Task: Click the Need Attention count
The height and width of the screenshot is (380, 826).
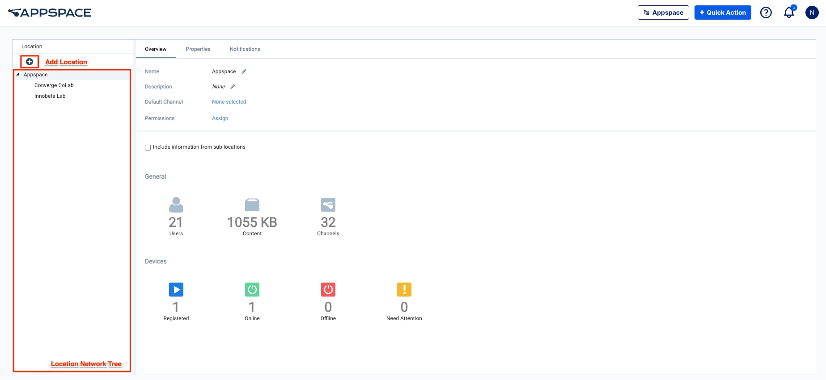Action: tap(404, 307)
